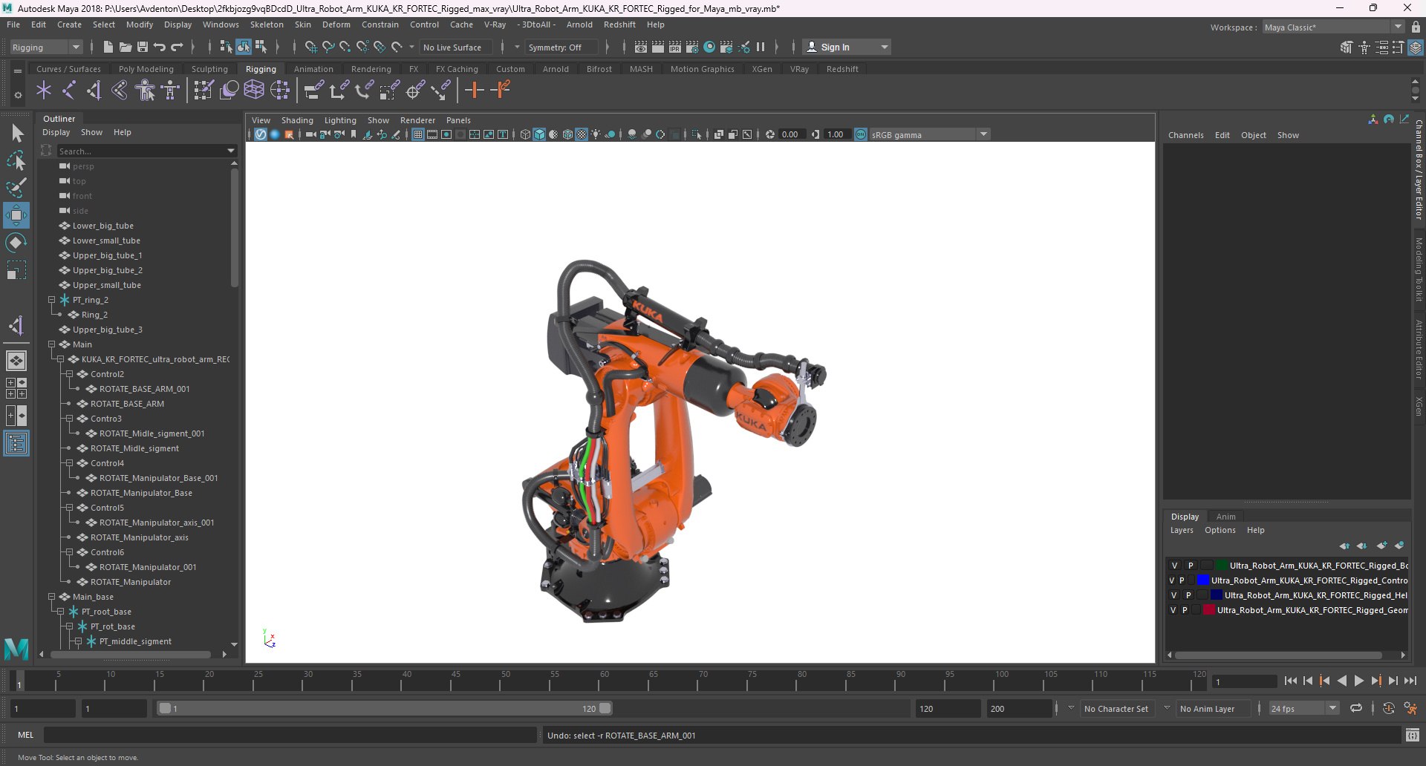Click the orange Set Key shelf icon

tap(474, 91)
